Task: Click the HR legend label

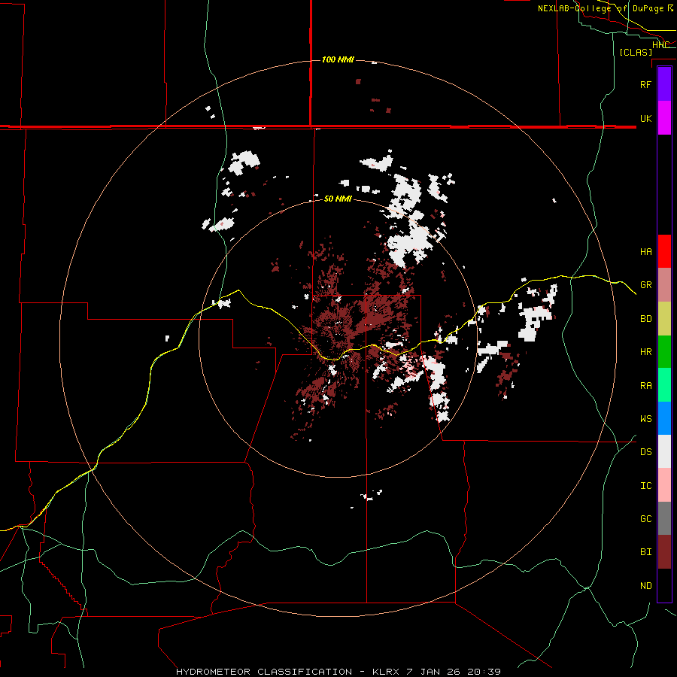Action: coord(645,352)
